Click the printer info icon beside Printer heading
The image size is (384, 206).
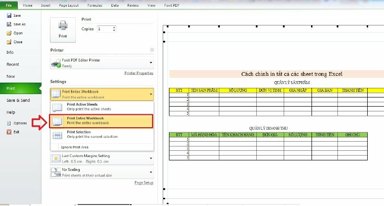[152, 50]
